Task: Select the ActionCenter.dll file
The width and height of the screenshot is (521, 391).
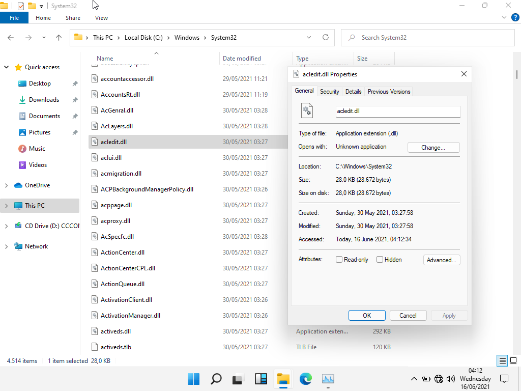Action: (123, 253)
